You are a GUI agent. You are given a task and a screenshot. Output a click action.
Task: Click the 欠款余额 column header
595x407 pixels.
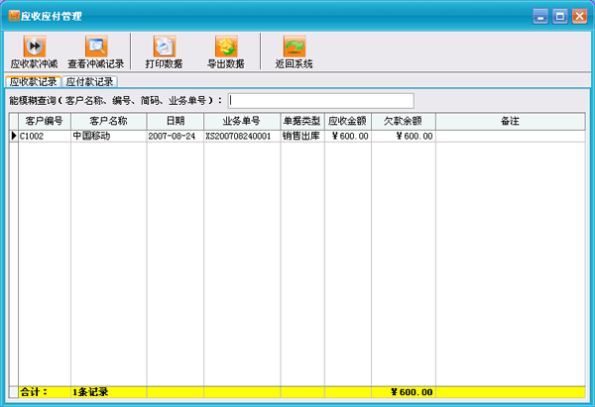404,121
